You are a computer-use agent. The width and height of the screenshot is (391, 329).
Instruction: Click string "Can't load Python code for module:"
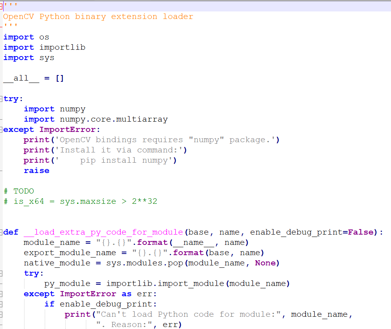[188, 314]
